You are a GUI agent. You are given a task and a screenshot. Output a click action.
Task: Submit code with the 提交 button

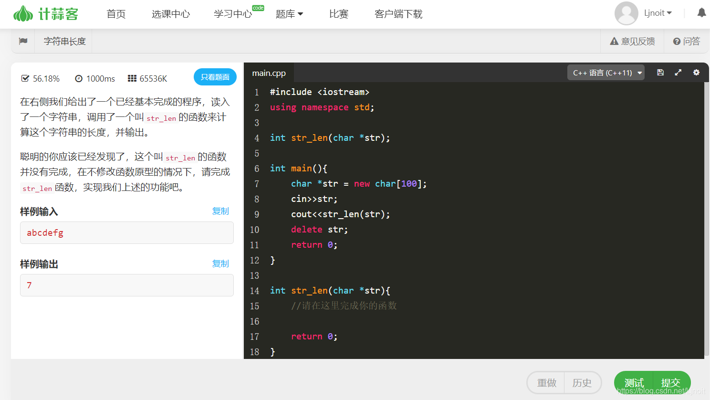[x=671, y=382]
